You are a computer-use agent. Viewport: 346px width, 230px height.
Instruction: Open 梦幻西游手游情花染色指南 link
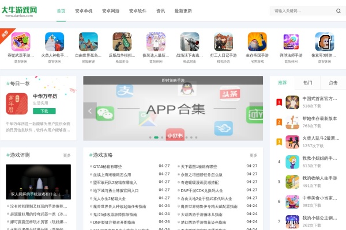click(x=204, y=223)
